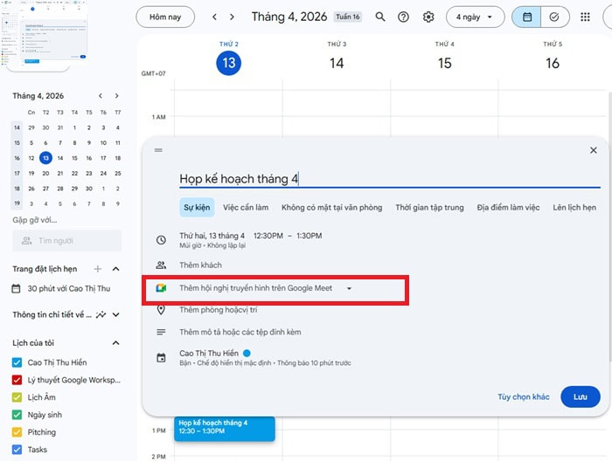Toggle the Lịch Âm calendar checkbox
The width and height of the screenshot is (612, 461).
coord(17,397)
